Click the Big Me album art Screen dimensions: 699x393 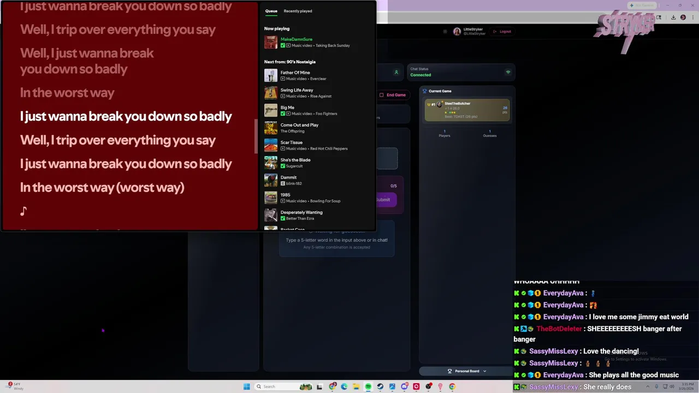point(271,110)
